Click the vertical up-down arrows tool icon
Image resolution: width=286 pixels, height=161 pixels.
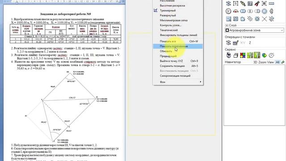point(271,11)
